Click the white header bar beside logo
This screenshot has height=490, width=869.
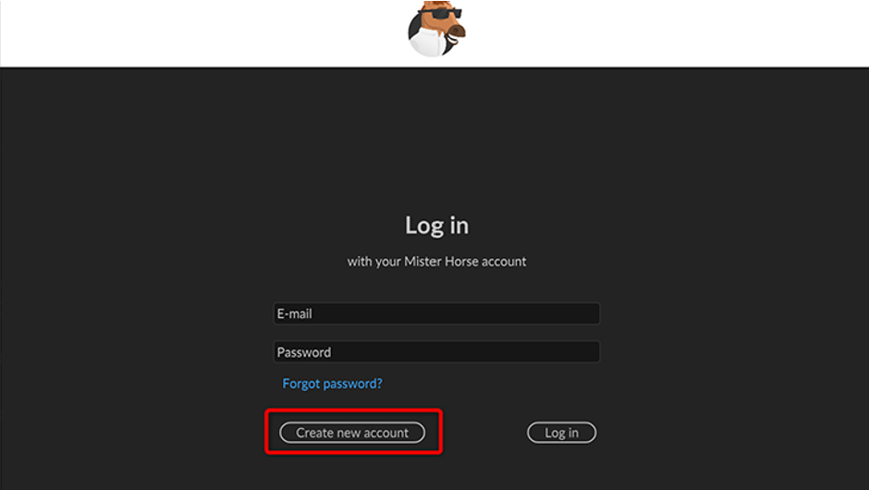pos(665,33)
